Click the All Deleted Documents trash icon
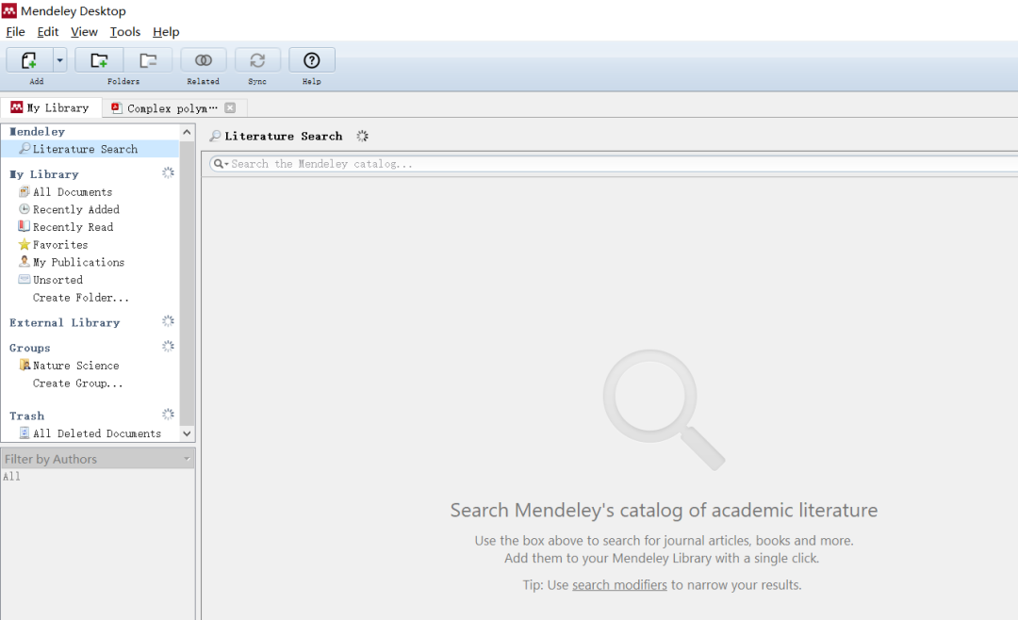 click(x=24, y=432)
